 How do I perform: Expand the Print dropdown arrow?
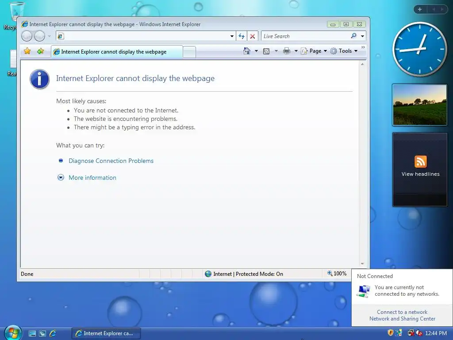pos(296,51)
